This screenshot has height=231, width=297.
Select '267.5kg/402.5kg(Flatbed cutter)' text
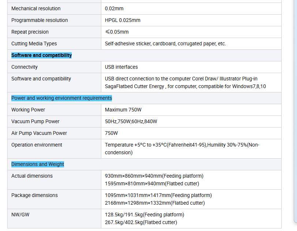[141, 223]
